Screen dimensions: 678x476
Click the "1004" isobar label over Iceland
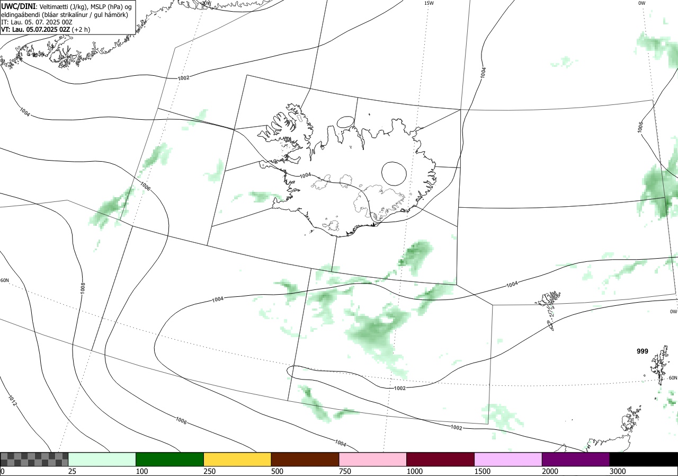(305, 175)
